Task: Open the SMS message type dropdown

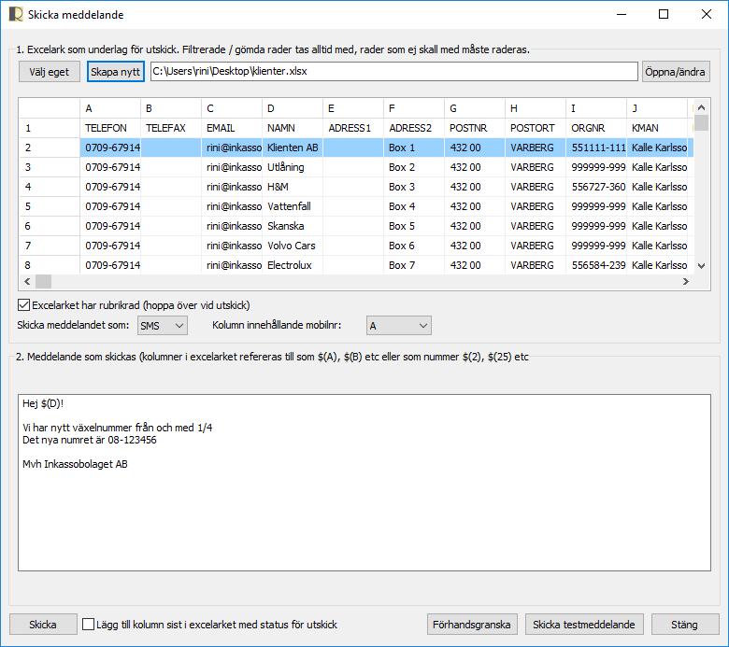Action: (163, 326)
